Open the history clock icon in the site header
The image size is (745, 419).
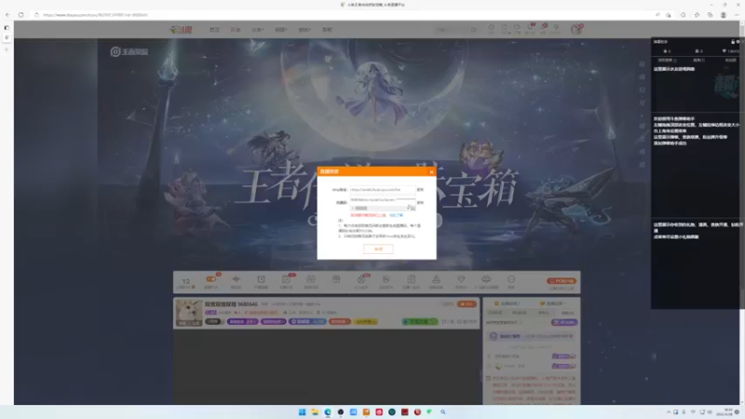coord(492,29)
